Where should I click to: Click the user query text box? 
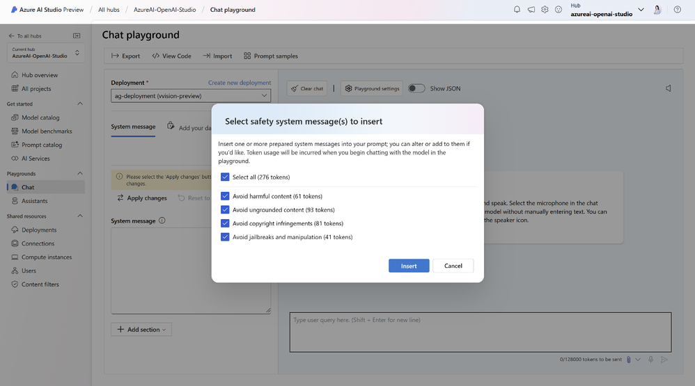480,332
